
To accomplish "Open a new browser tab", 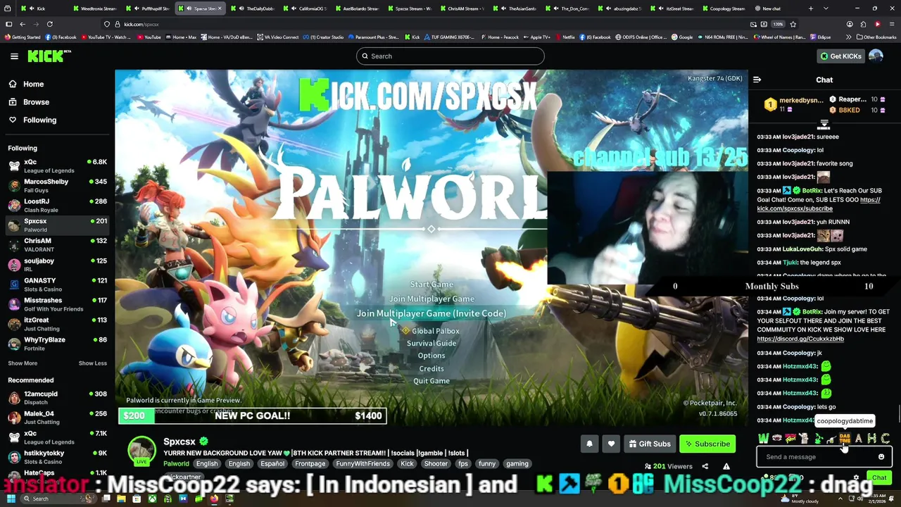I will [x=811, y=8].
